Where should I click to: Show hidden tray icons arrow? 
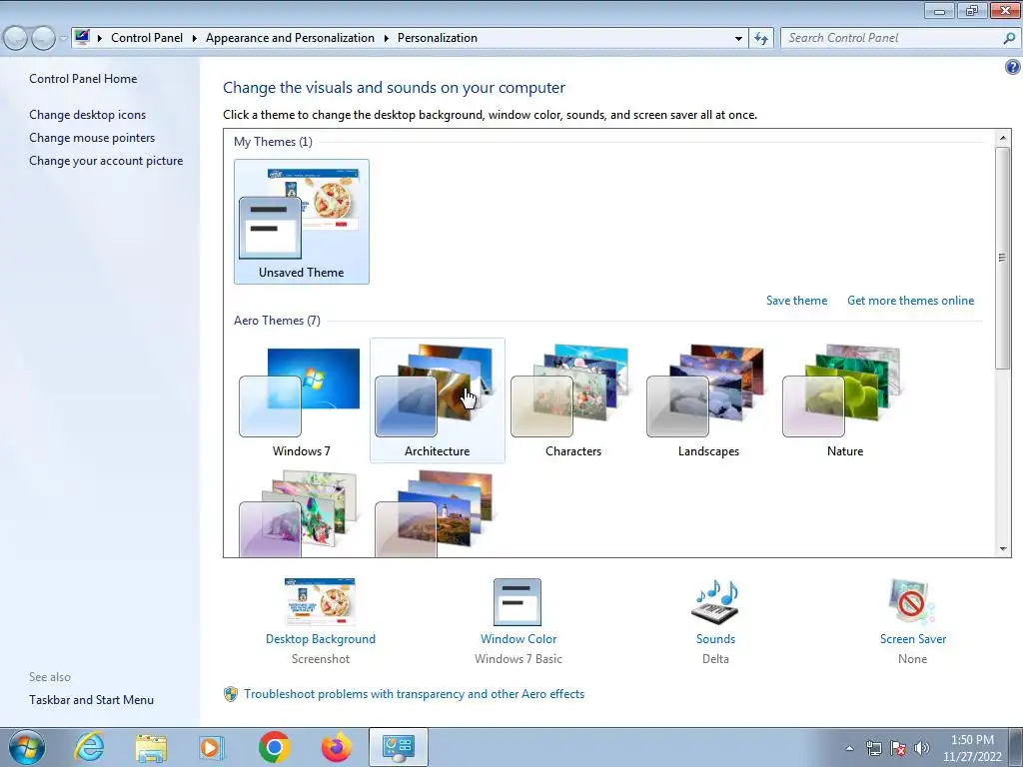(x=849, y=748)
